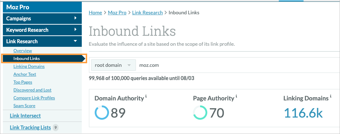Open Keyword Research sidebar section
Image resolution: width=340 pixels, height=134 pixels.
coord(42,30)
